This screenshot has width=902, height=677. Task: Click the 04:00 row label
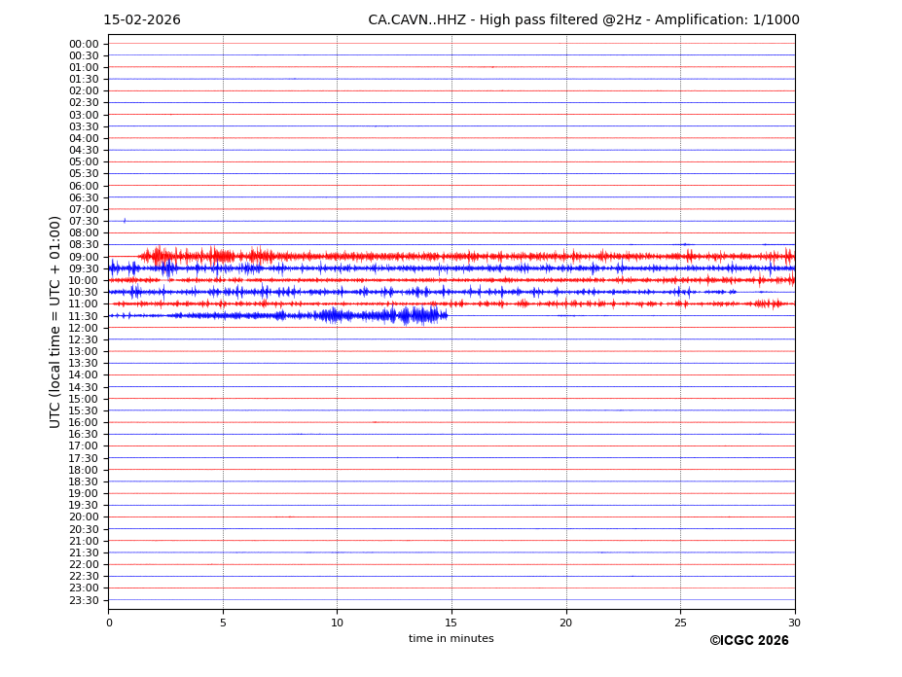(84, 138)
